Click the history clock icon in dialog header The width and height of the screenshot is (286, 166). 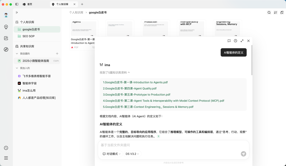click(235, 41)
